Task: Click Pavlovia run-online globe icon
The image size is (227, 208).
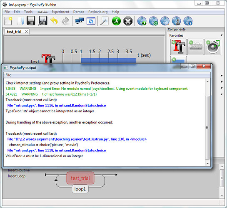Action: pyautogui.click(x=142, y=21)
